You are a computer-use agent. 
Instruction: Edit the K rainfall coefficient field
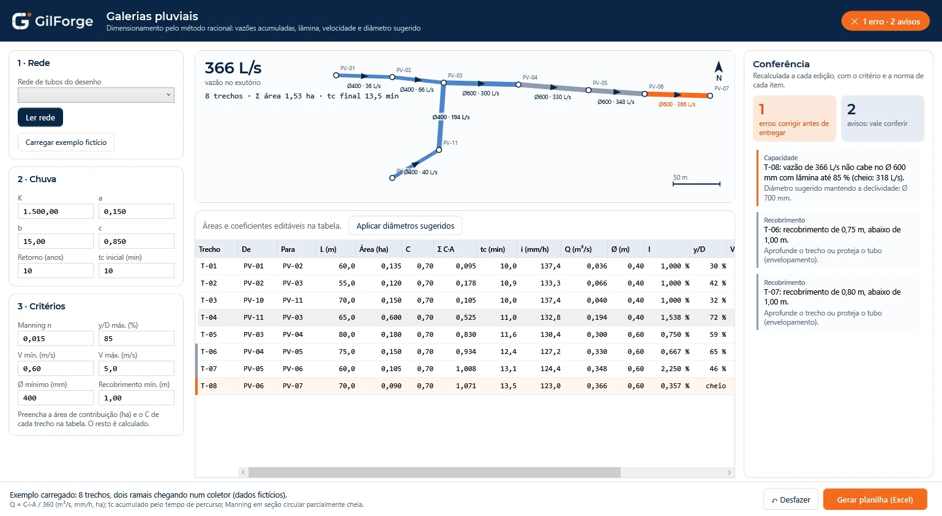coord(56,212)
